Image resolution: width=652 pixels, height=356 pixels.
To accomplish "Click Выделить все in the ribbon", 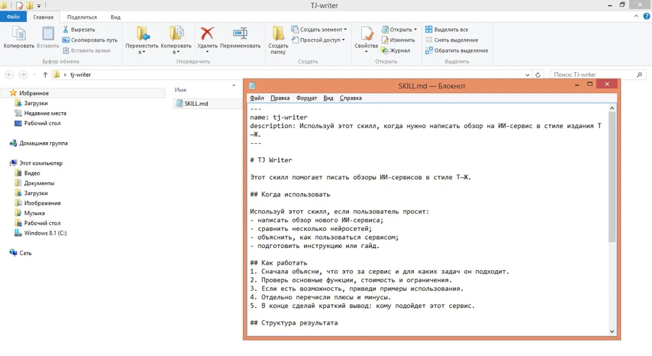I will tap(447, 30).
